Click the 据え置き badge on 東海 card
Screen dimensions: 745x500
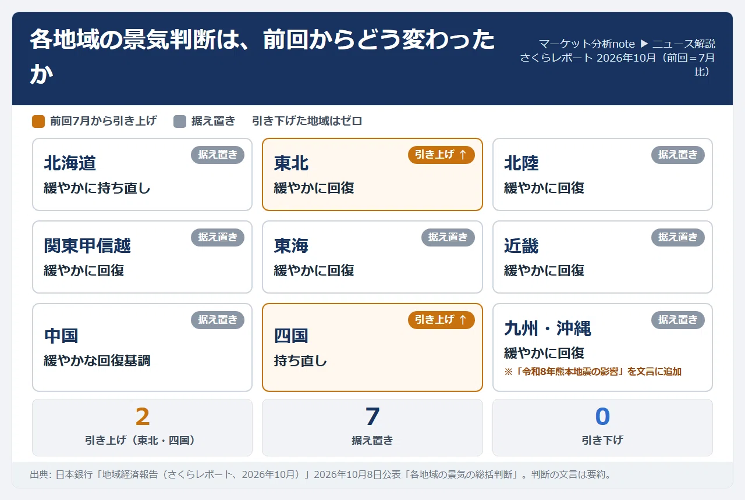[448, 237]
